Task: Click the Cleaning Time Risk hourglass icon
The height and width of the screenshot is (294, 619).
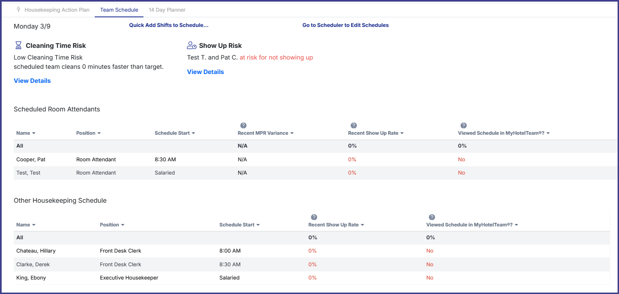Action: pos(18,45)
